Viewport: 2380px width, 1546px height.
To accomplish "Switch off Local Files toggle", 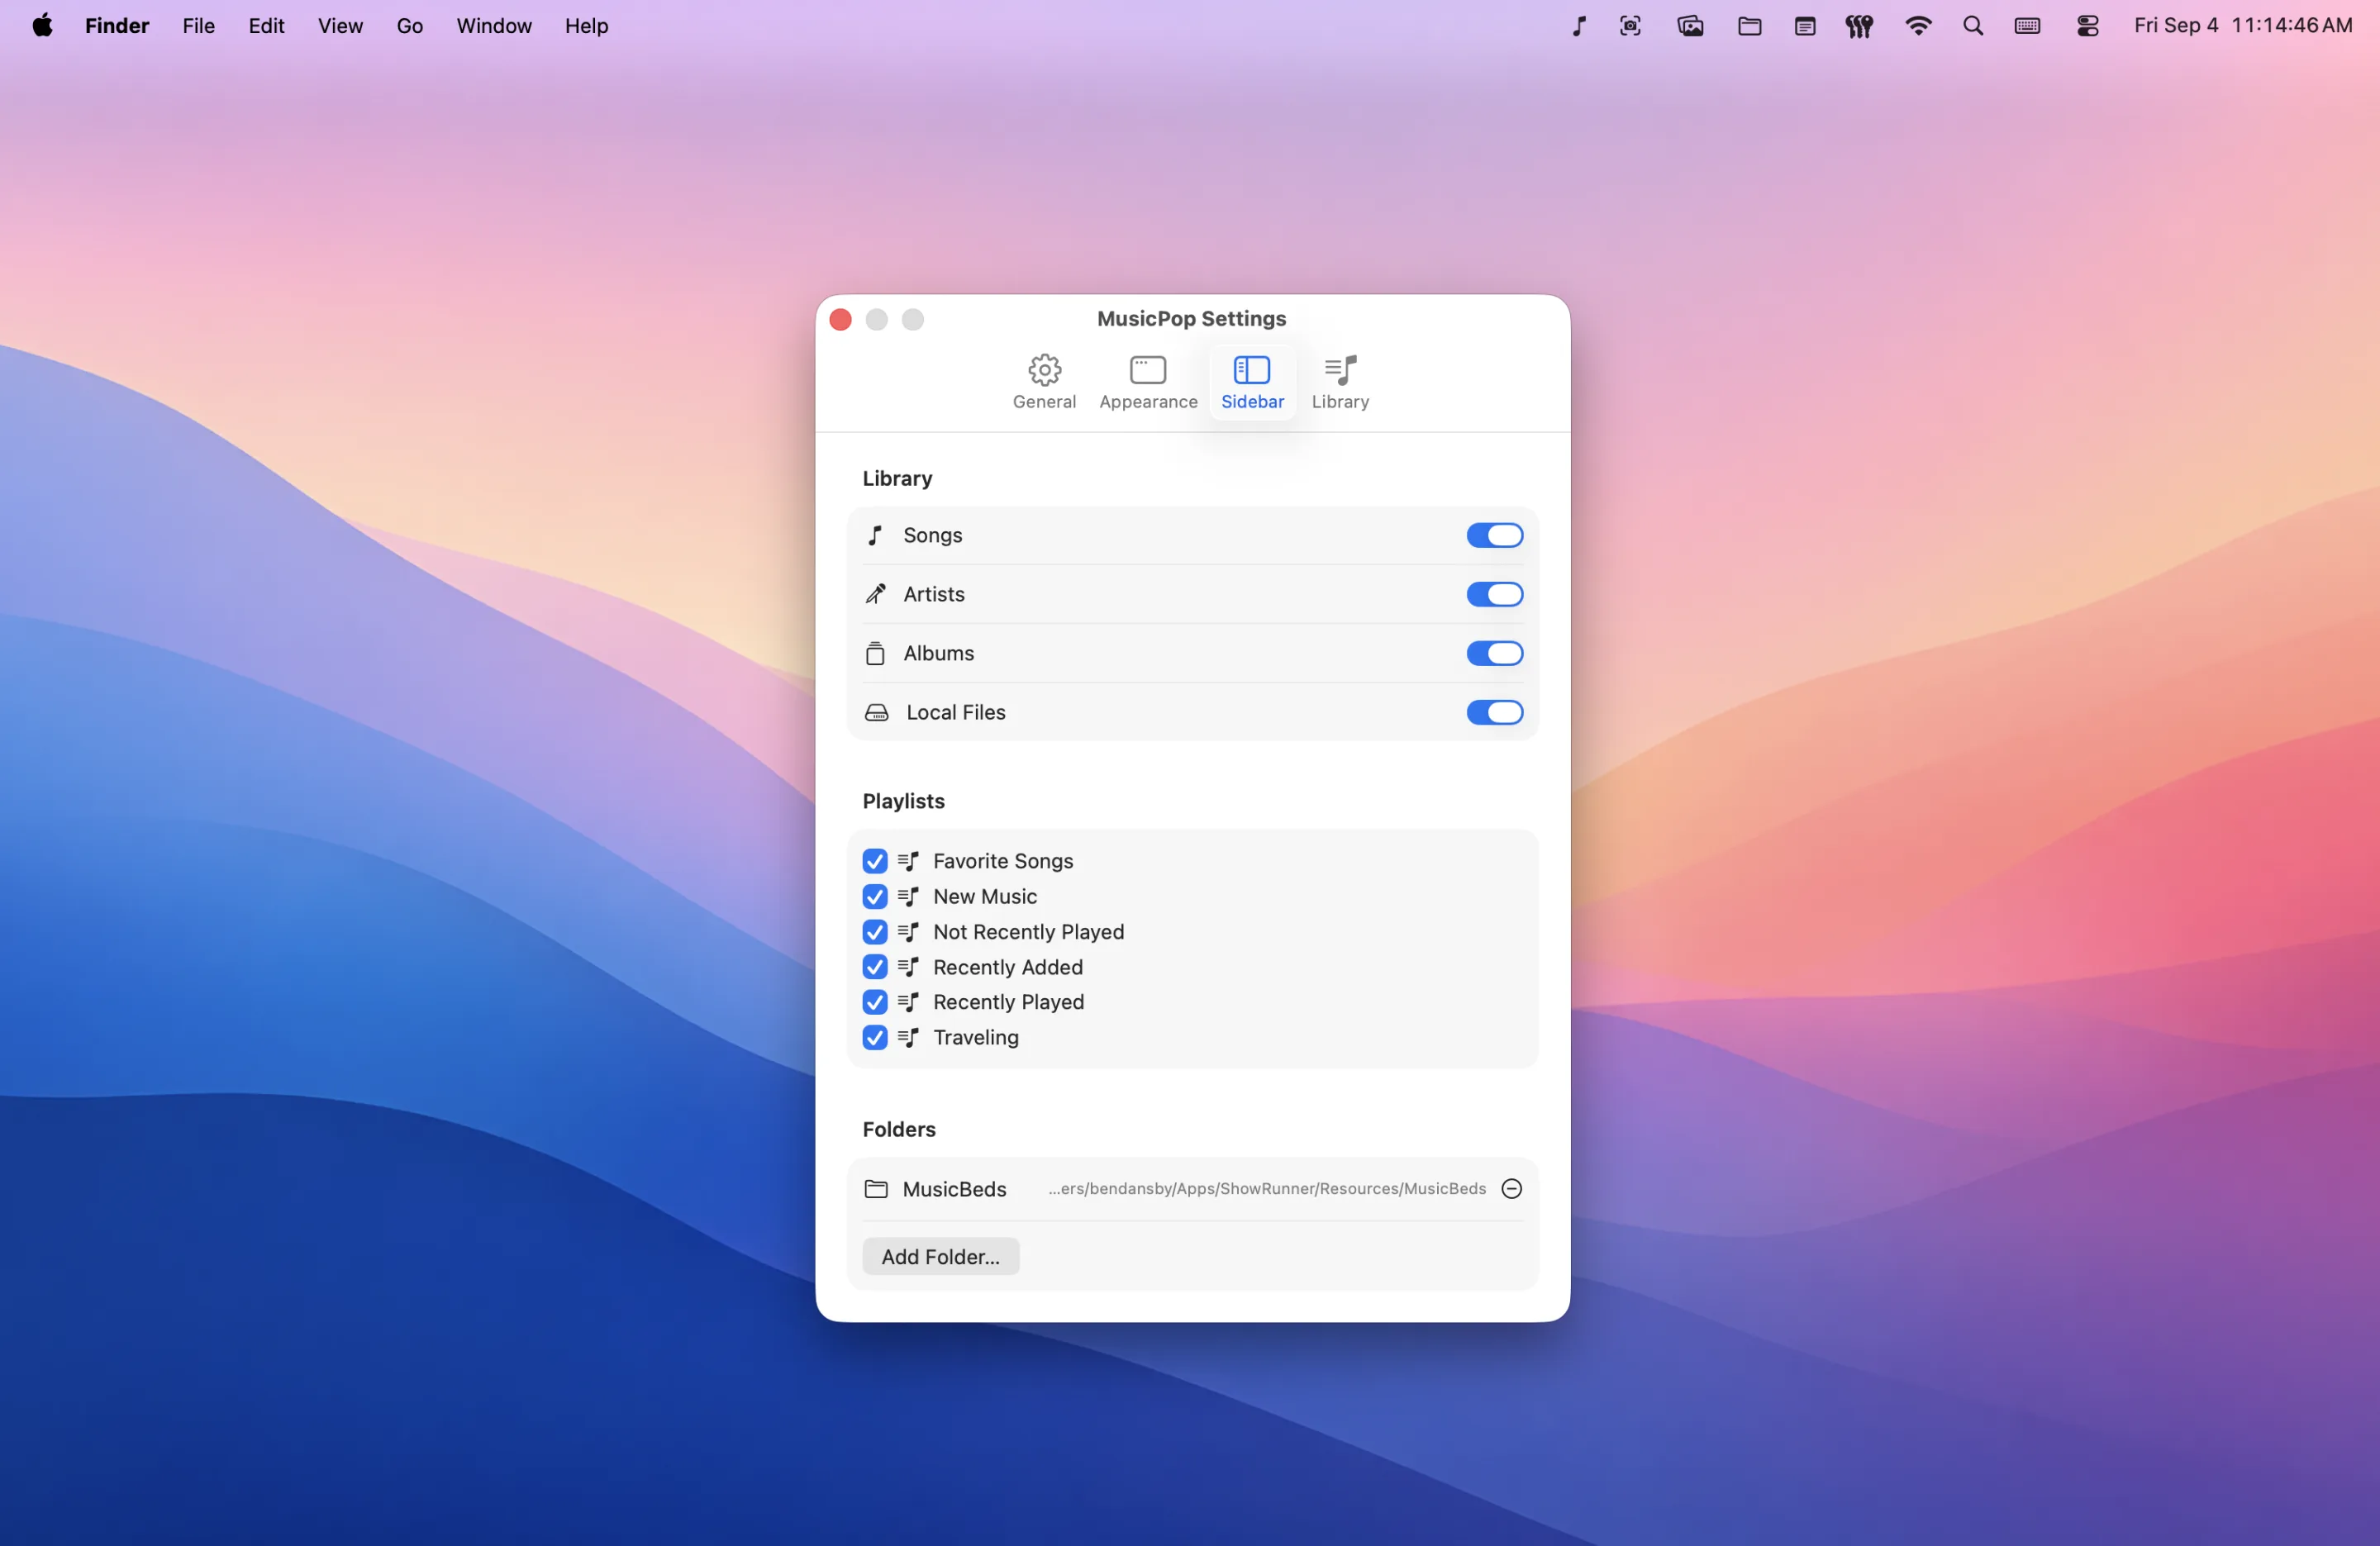I will tap(1494, 712).
